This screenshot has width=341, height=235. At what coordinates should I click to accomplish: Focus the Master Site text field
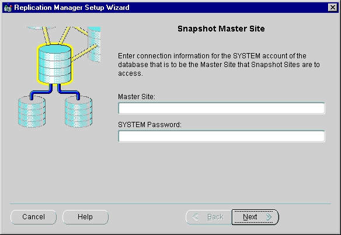pos(222,108)
